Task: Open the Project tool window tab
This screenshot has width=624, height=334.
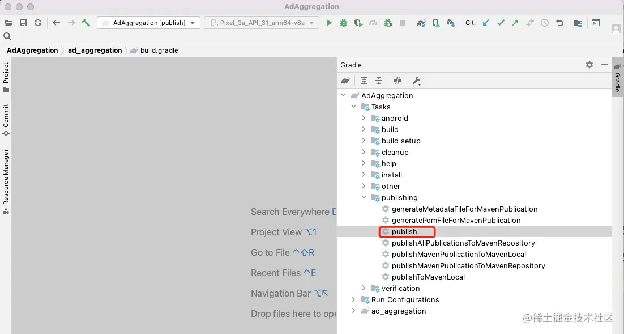Action: tap(6, 77)
